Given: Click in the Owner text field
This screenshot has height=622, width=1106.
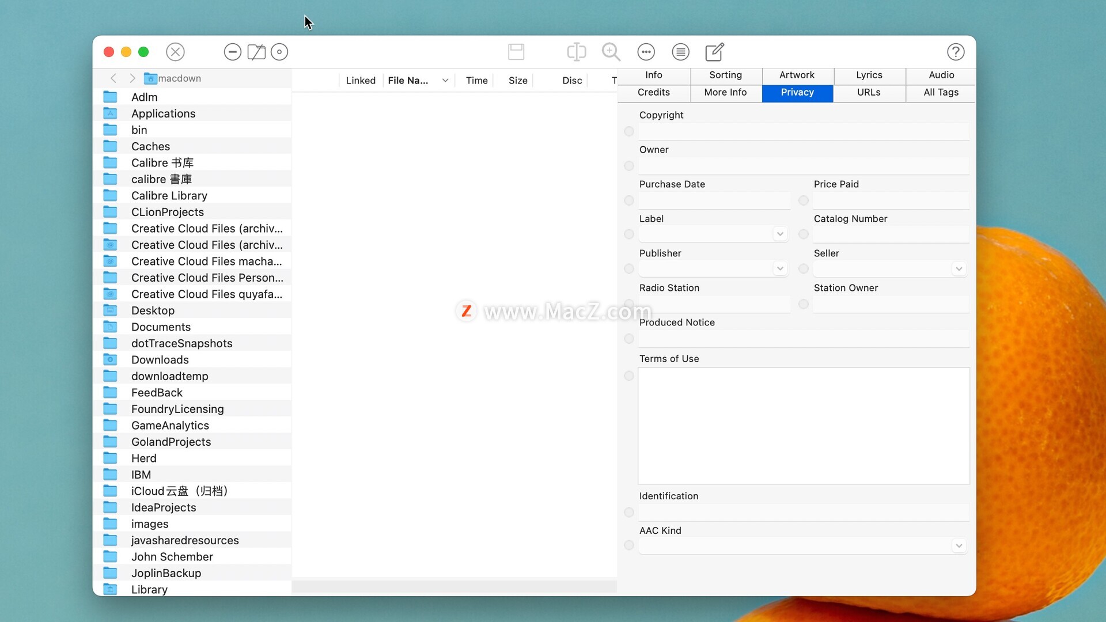Looking at the screenshot, I should [x=804, y=166].
